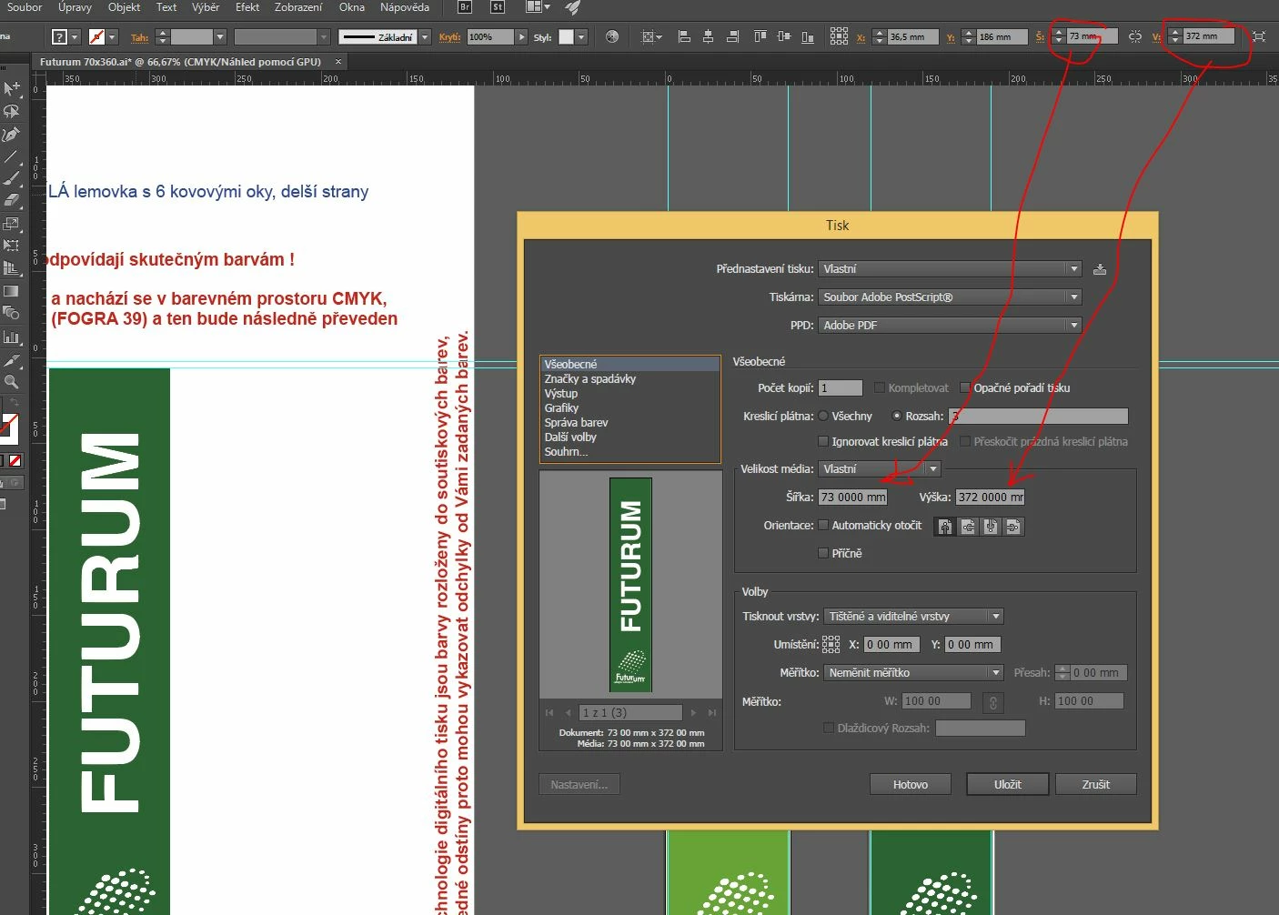Select the Scale tool
Viewport: 1279px width, 915px height.
point(11,223)
